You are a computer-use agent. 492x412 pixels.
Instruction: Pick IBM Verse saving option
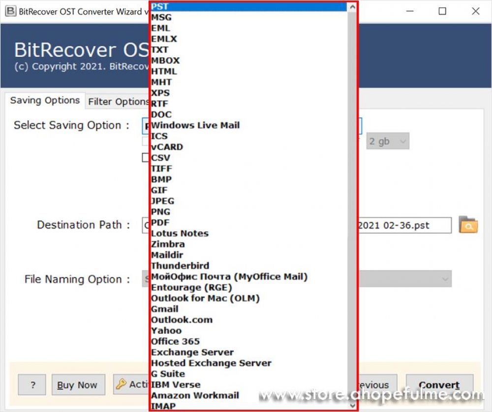tap(249, 385)
